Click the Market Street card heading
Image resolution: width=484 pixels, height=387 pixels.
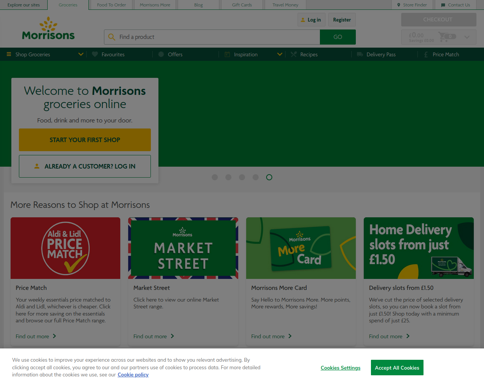coord(152,288)
